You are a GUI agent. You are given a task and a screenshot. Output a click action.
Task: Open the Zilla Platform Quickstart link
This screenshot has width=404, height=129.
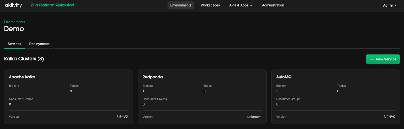(53, 5)
